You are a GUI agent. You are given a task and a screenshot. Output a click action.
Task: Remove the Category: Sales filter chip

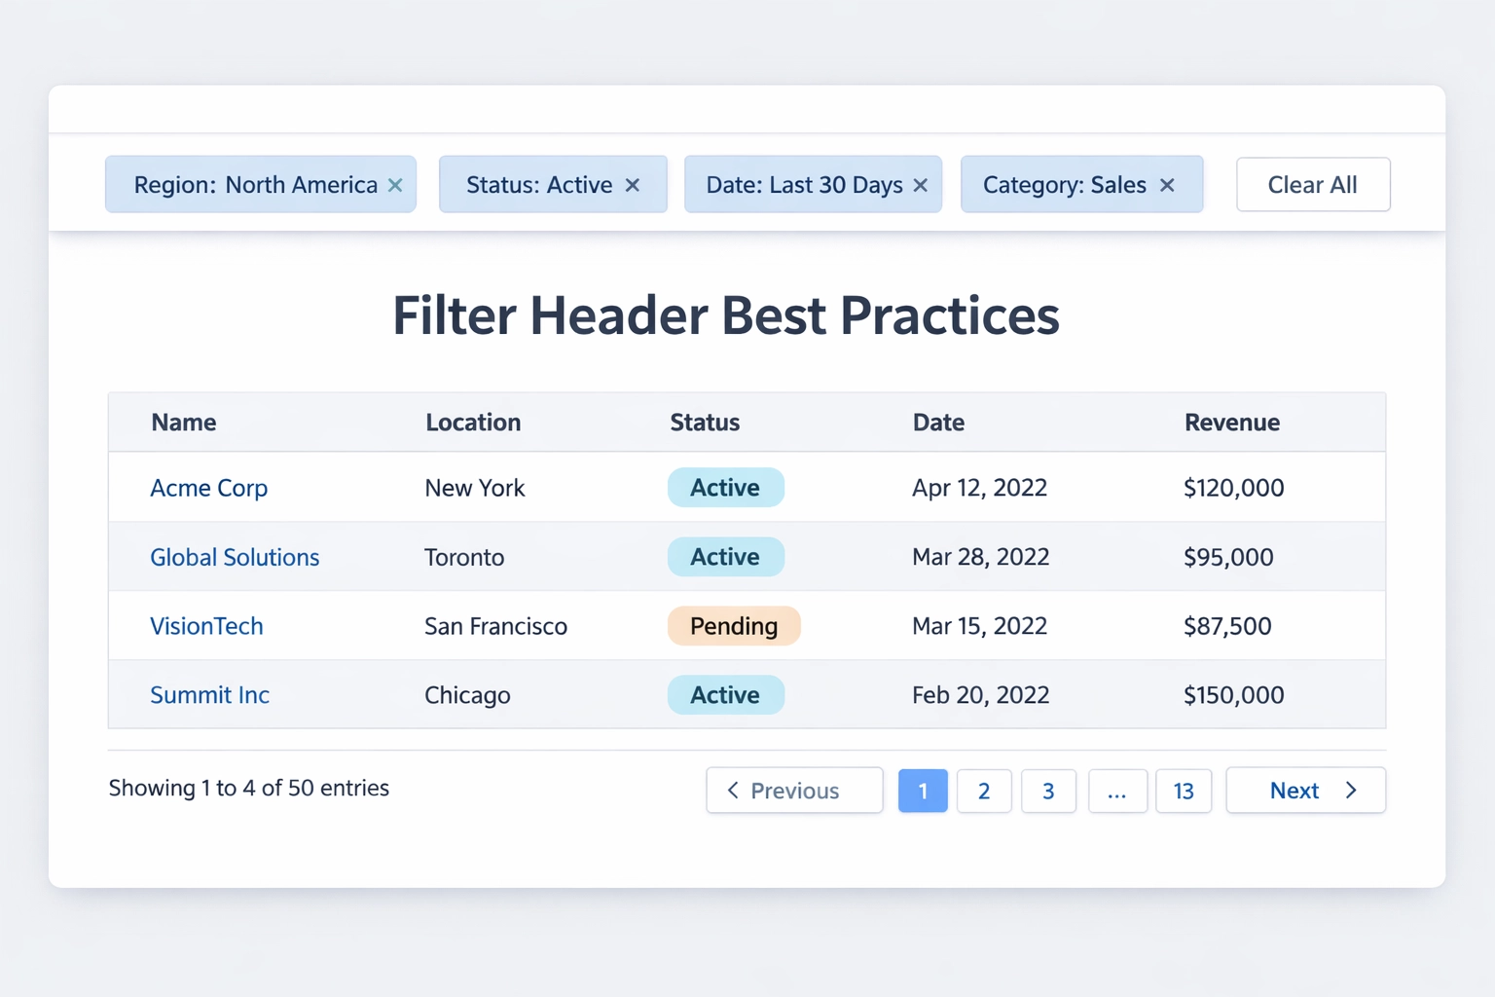click(x=1167, y=184)
